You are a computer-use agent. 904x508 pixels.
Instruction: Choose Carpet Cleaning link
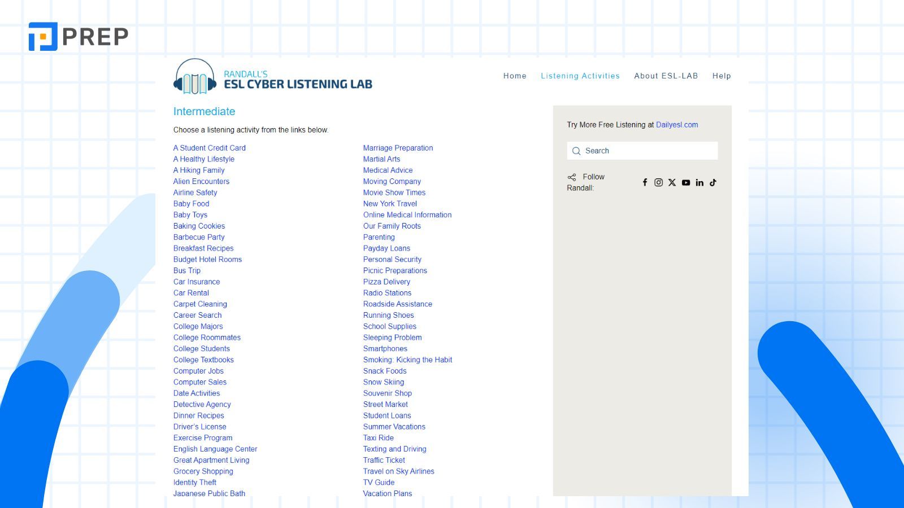tap(200, 304)
